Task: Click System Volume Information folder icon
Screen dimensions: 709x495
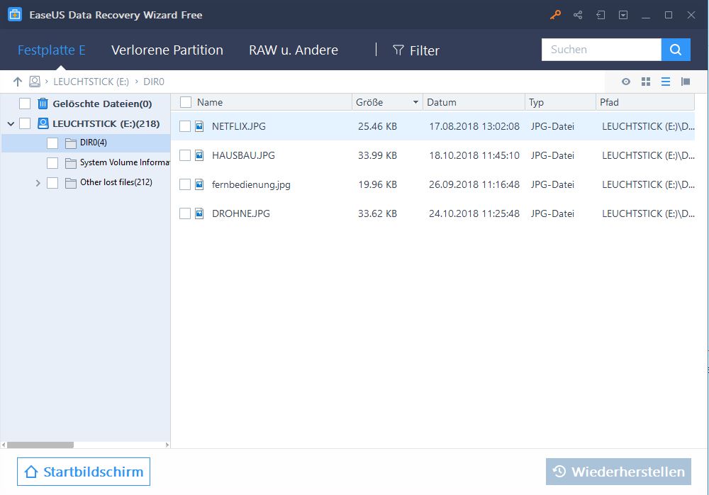Action: coord(70,163)
